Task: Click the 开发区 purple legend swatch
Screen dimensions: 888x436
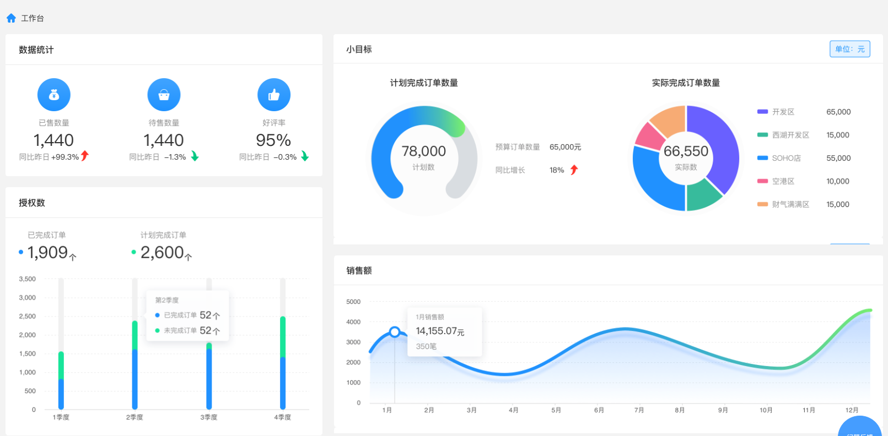Action: (762, 112)
